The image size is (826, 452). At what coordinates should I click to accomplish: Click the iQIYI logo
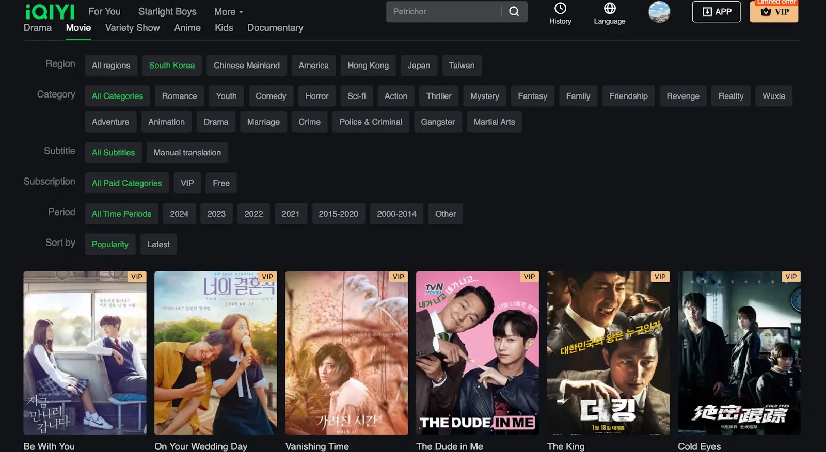50,11
